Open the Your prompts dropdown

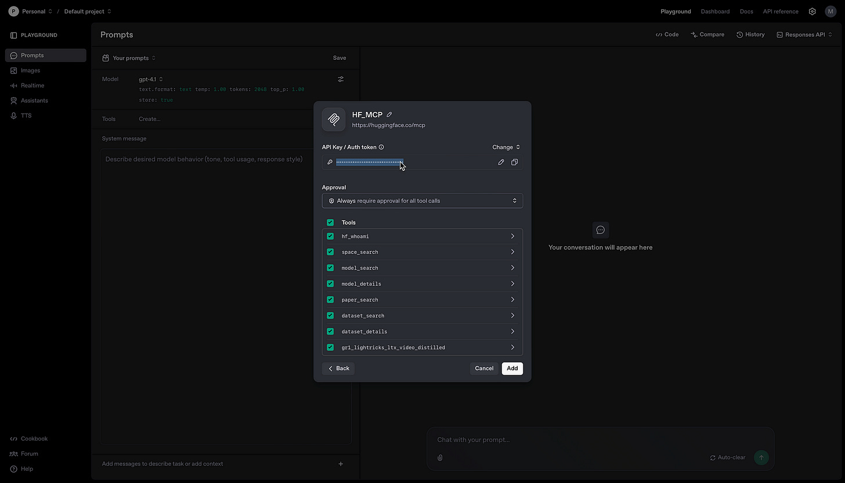(129, 58)
